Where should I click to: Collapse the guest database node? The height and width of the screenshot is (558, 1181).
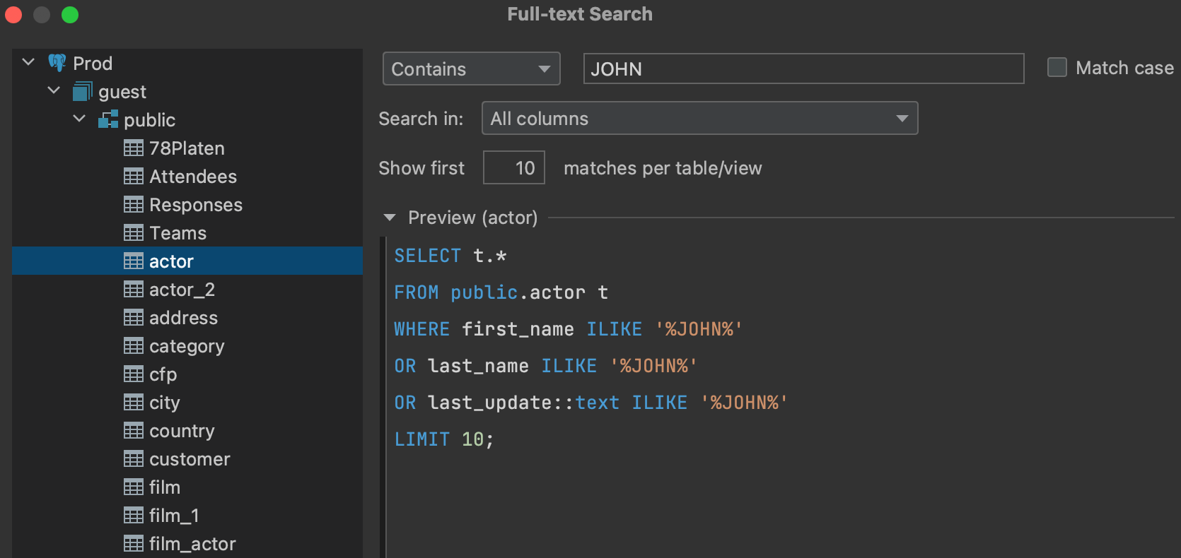(54, 90)
